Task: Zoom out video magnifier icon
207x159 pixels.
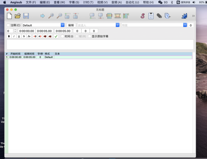Action: click(59, 16)
